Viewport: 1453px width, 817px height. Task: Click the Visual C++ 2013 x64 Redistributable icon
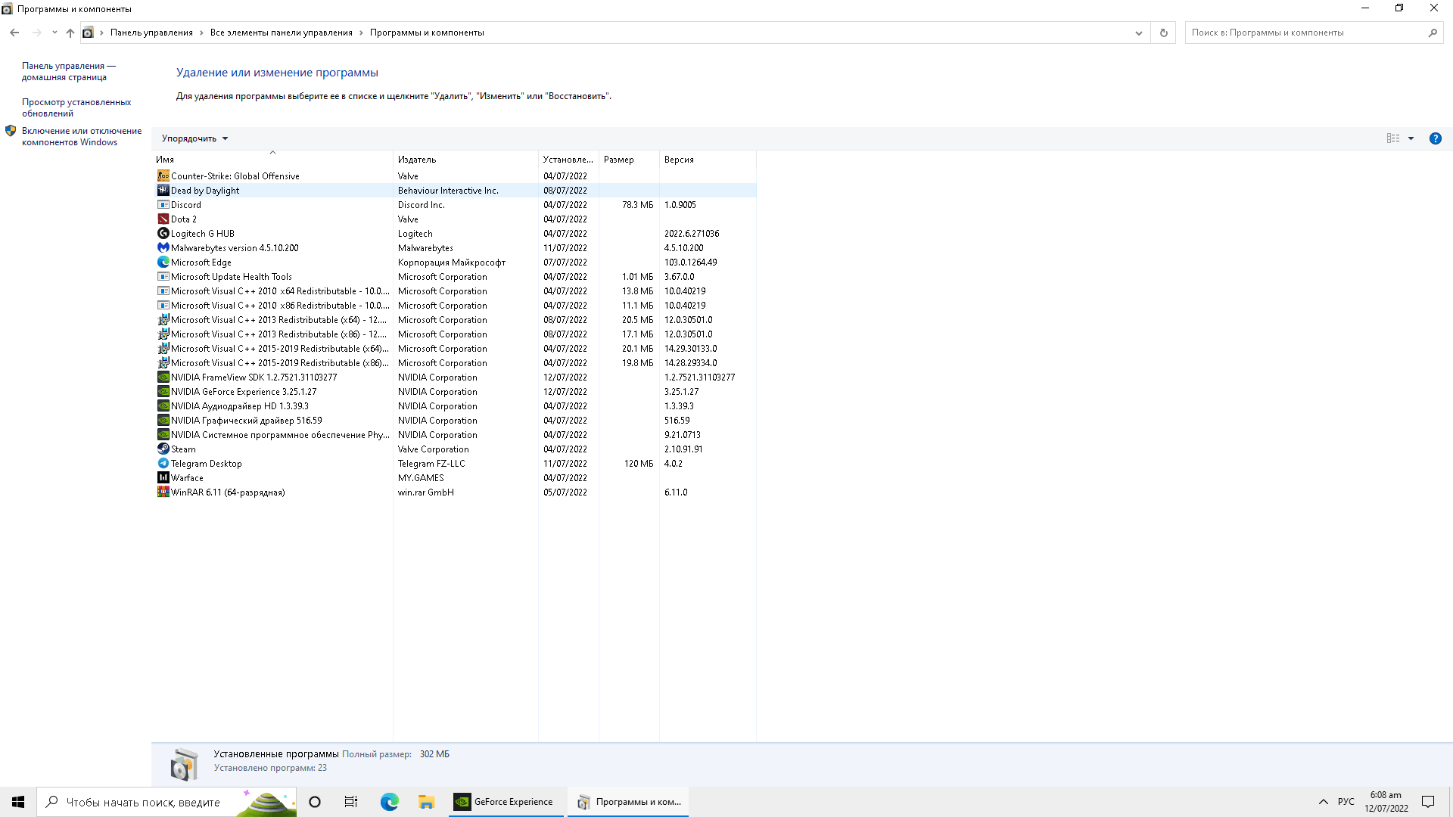click(163, 319)
